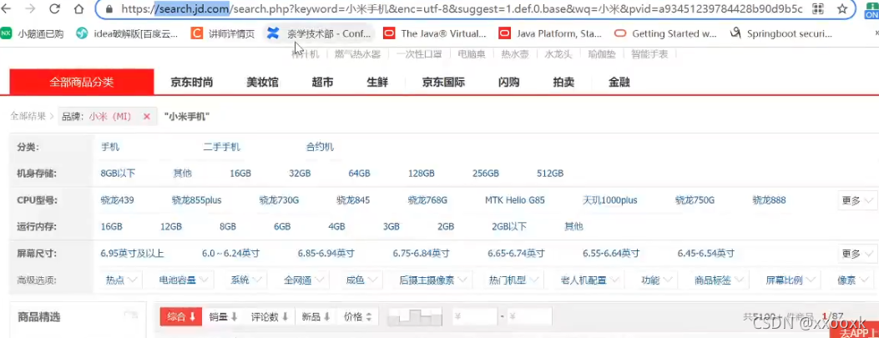
Task: Open the 老人机配置 dropdown
Action: [x=589, y=280]
